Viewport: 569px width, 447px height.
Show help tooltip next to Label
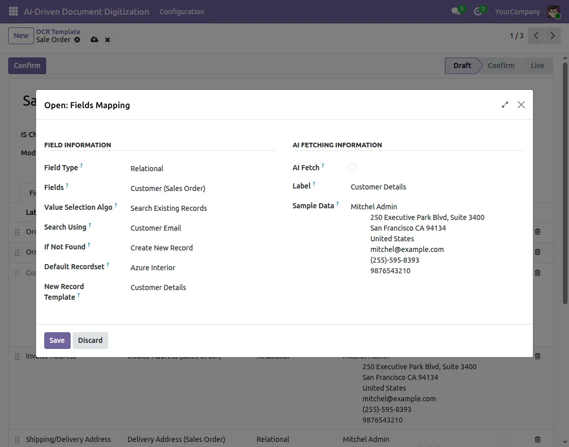314,184
